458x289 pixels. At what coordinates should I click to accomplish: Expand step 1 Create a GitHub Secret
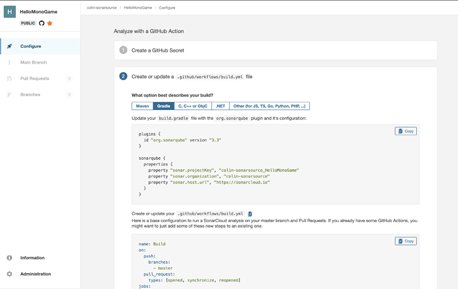(x=275, y=50)
